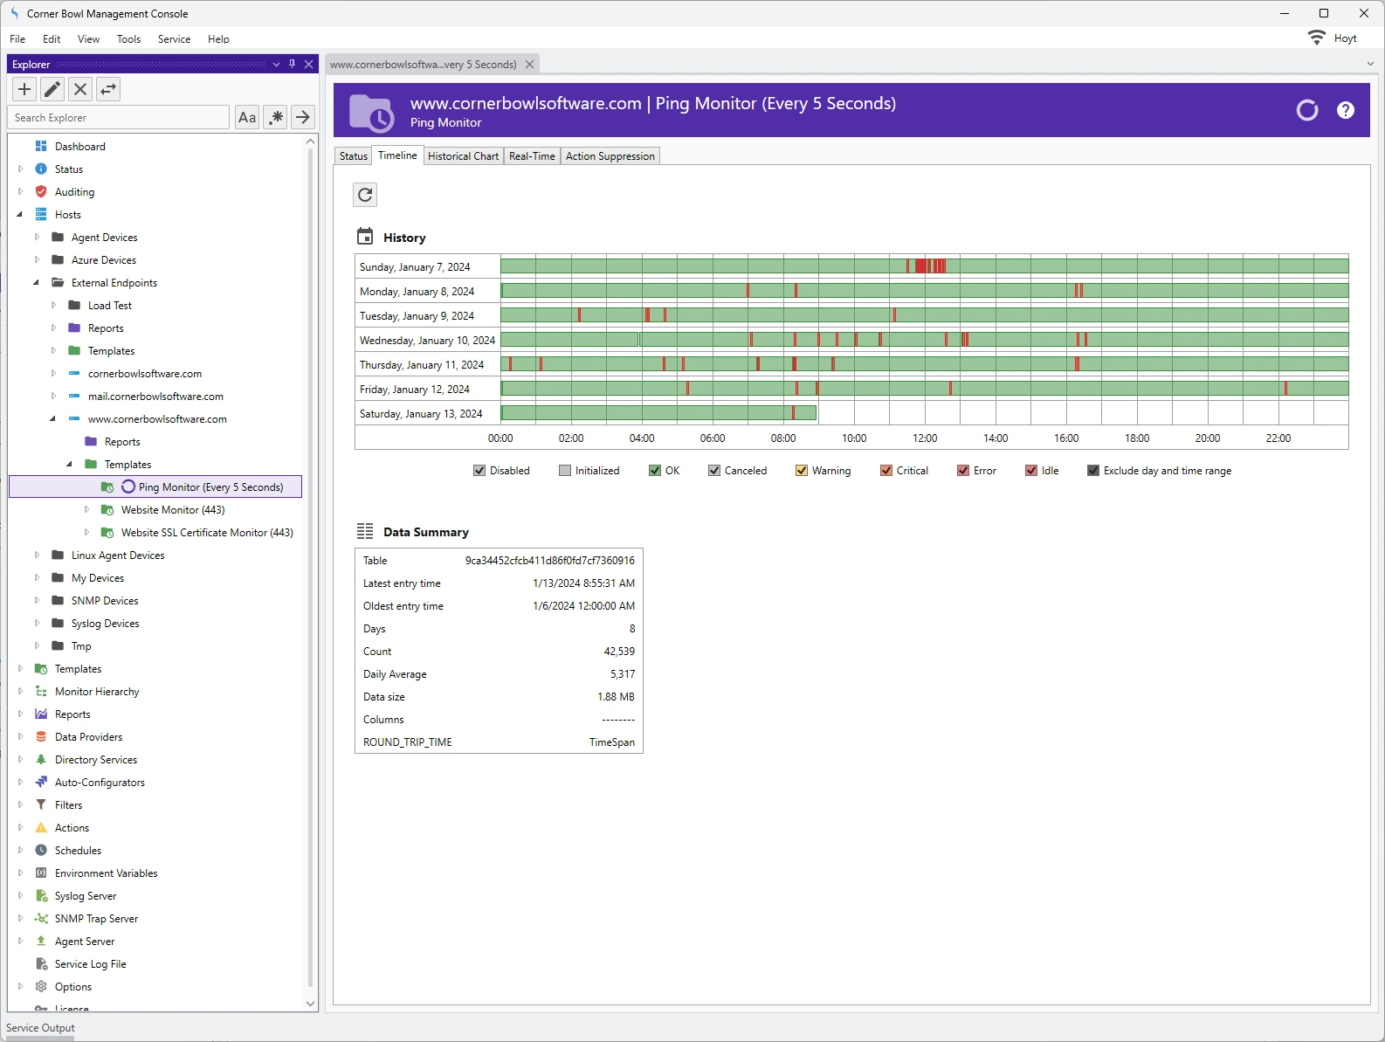Screen dimensions: 1385x1042
Task: Open the Tools menu
Action: [x=128, y=39]
